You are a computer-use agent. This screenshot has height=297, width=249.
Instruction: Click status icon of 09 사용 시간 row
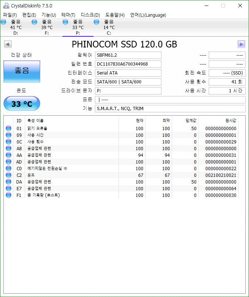point(8,135)
